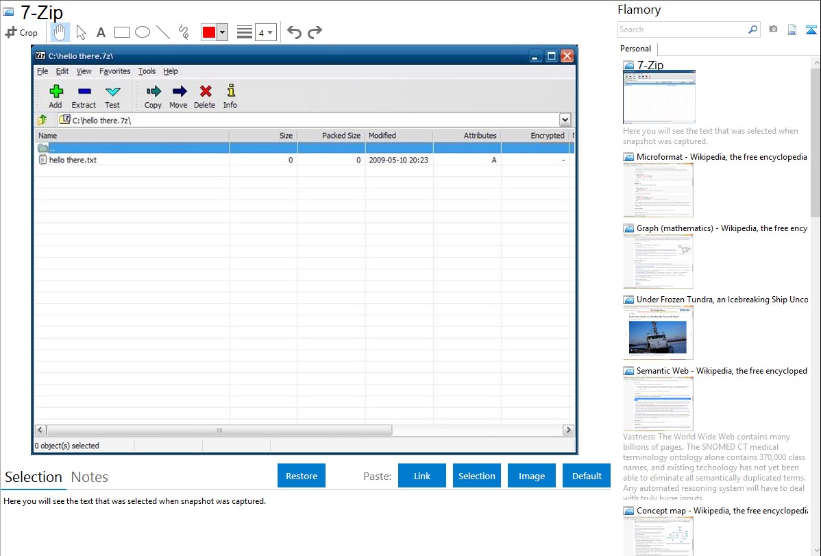Screen dimensions: 821x556
Task: Switch to the Selection tab
Action: [34, 477]
